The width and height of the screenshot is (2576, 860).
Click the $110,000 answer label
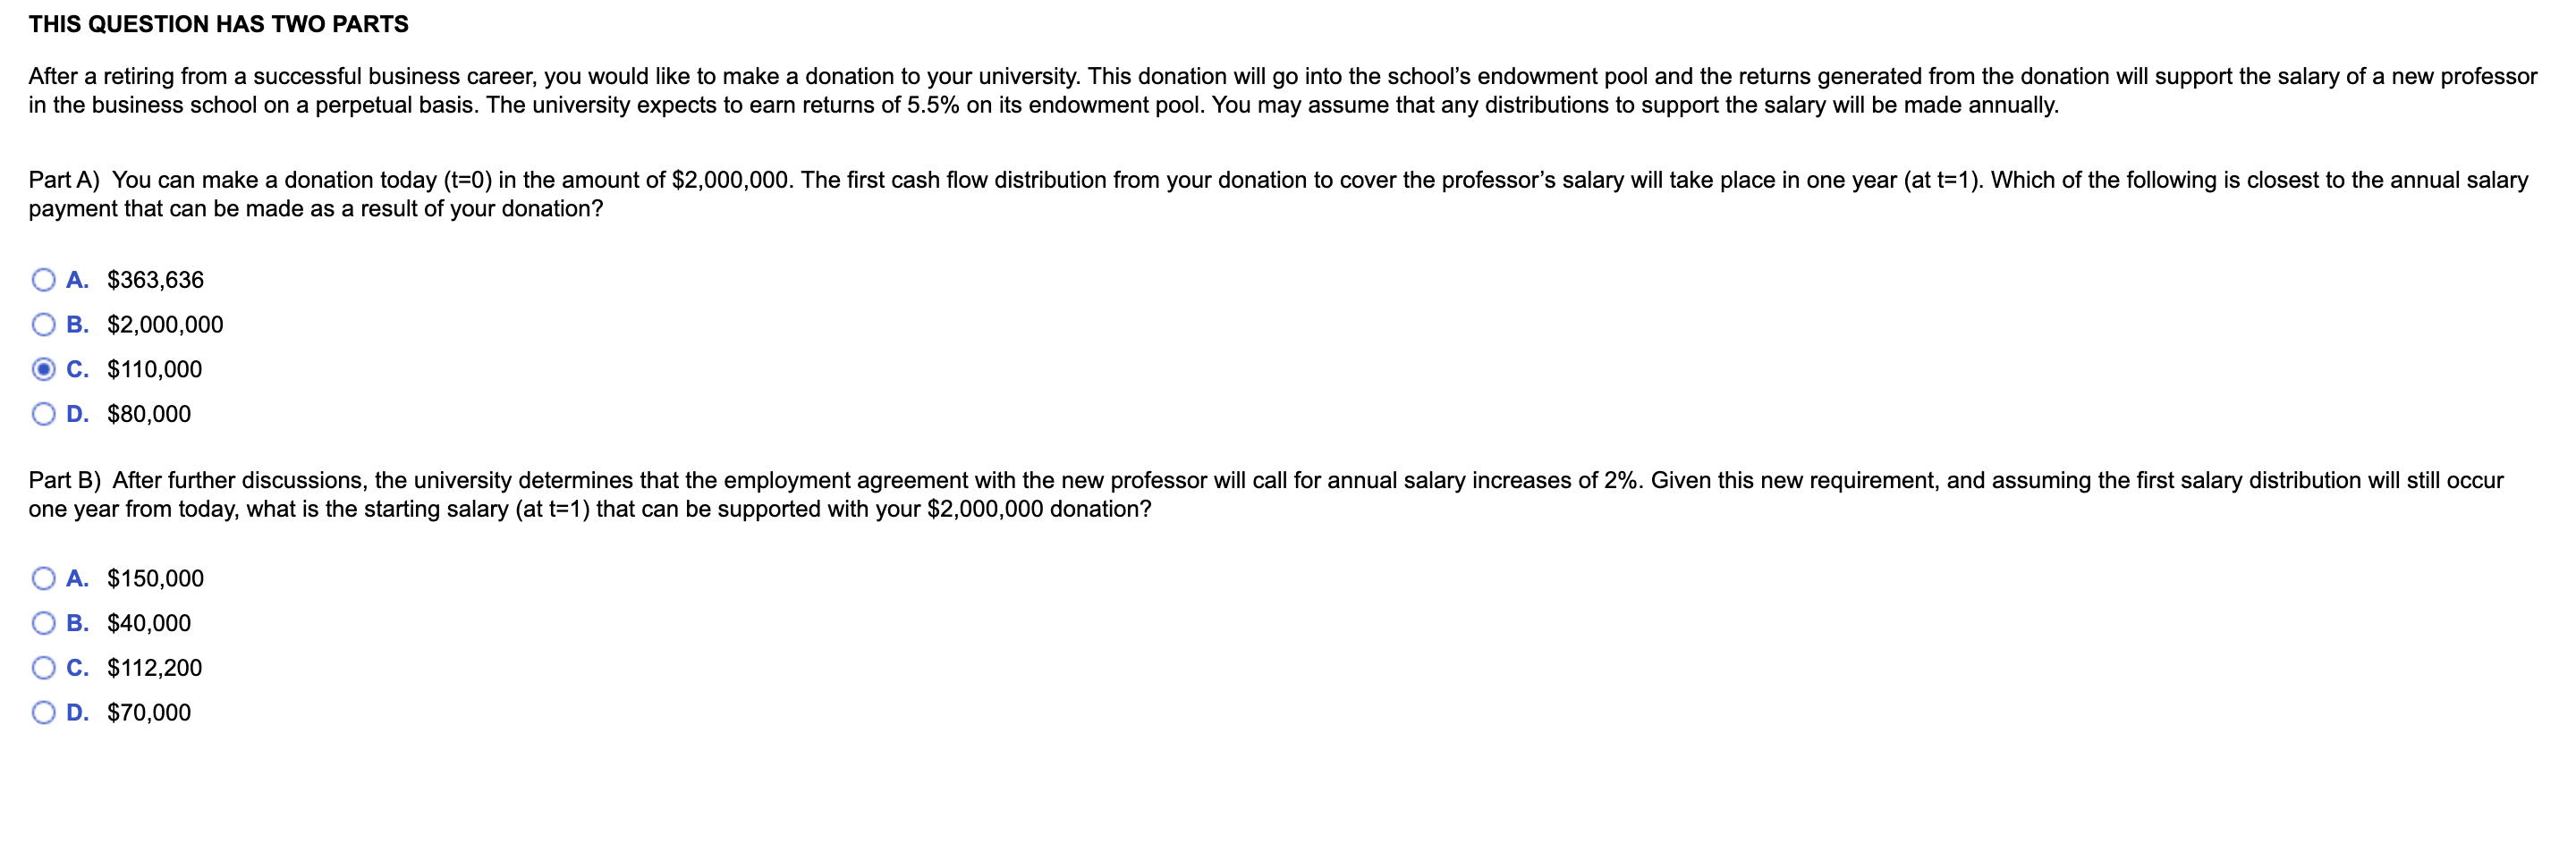coord(154,369)
